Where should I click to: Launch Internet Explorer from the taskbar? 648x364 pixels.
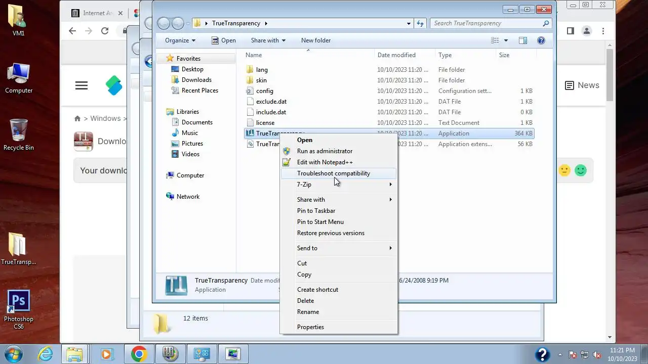point(46,354)
